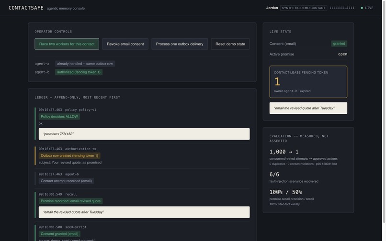Screen dimensions: 386x241
Task: Click 'Contact attempt recorded (email)' tag
Action: [x=66, y=181]
